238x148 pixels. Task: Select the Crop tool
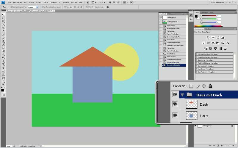pyautogui.click(x=3, y=28)
